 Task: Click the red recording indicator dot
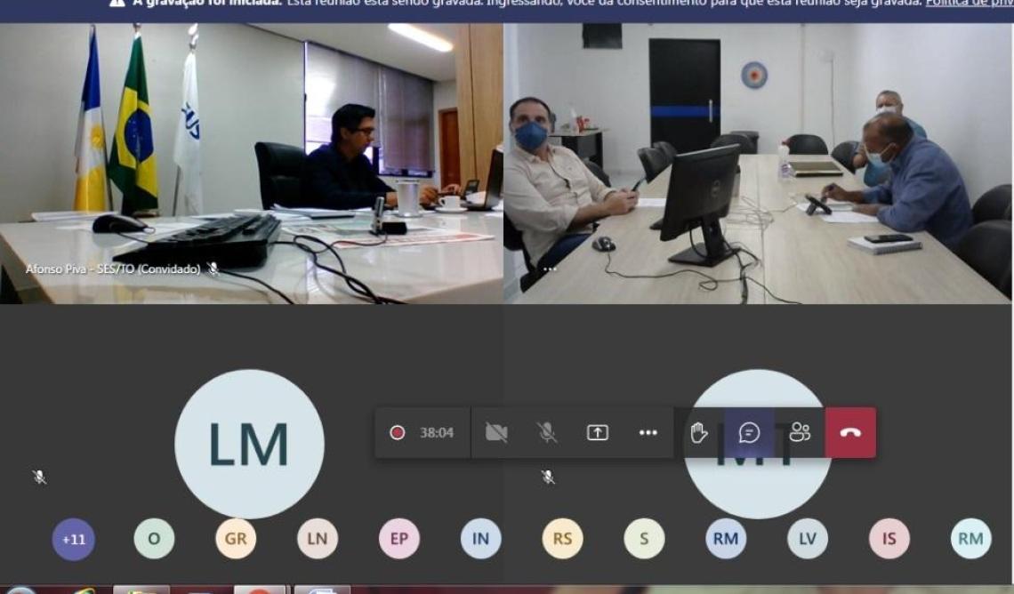[x=398, y=432]
